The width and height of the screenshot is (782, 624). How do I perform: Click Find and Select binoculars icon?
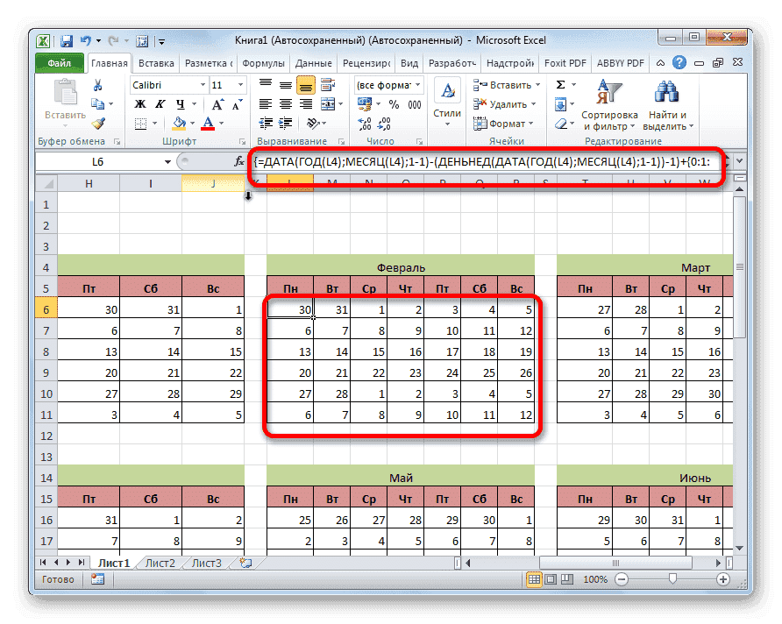[666, 92]
